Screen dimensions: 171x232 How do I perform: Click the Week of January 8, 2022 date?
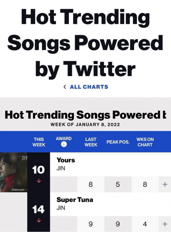tap(85, 124)
